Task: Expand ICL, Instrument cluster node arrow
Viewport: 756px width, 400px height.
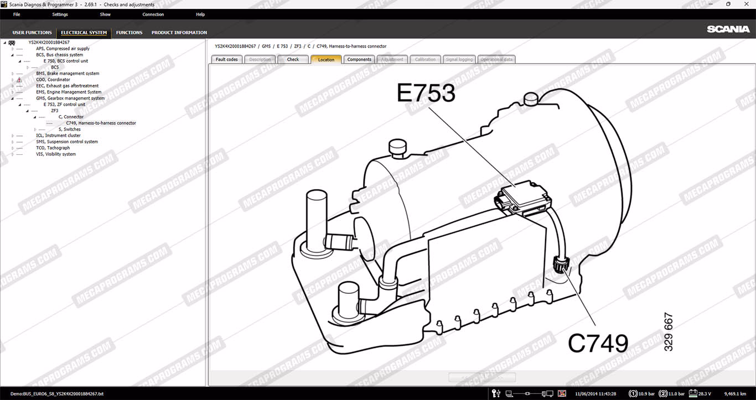Action: click(x=12, y=136)
